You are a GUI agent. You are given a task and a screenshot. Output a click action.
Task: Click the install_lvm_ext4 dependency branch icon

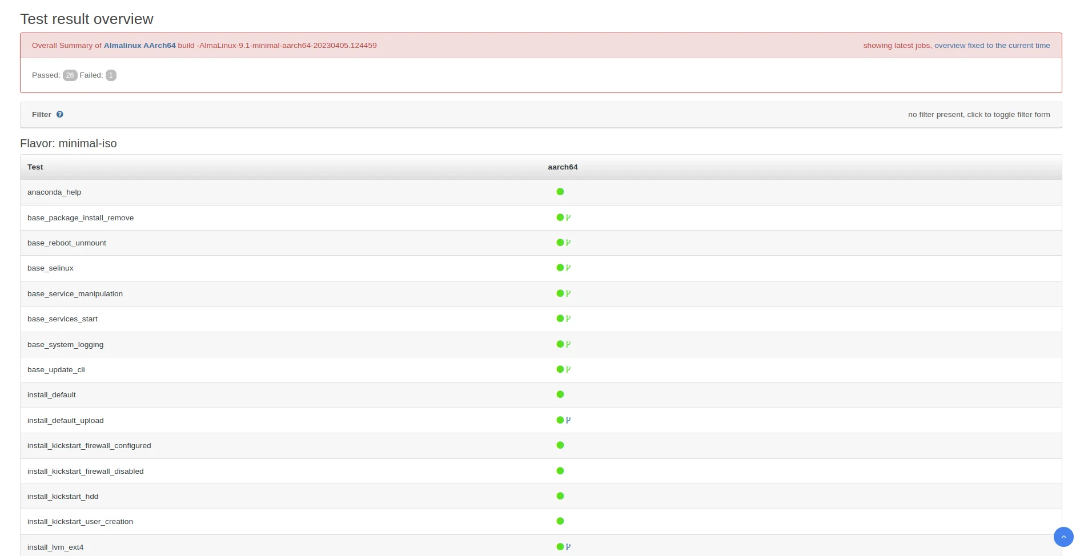(568, 547)
